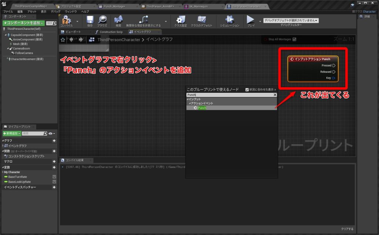Click the Unreal Engine logo icon

click(x=4, y=4)
